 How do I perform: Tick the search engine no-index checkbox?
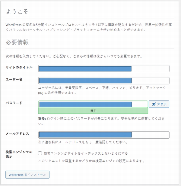[x=40, y=153]
